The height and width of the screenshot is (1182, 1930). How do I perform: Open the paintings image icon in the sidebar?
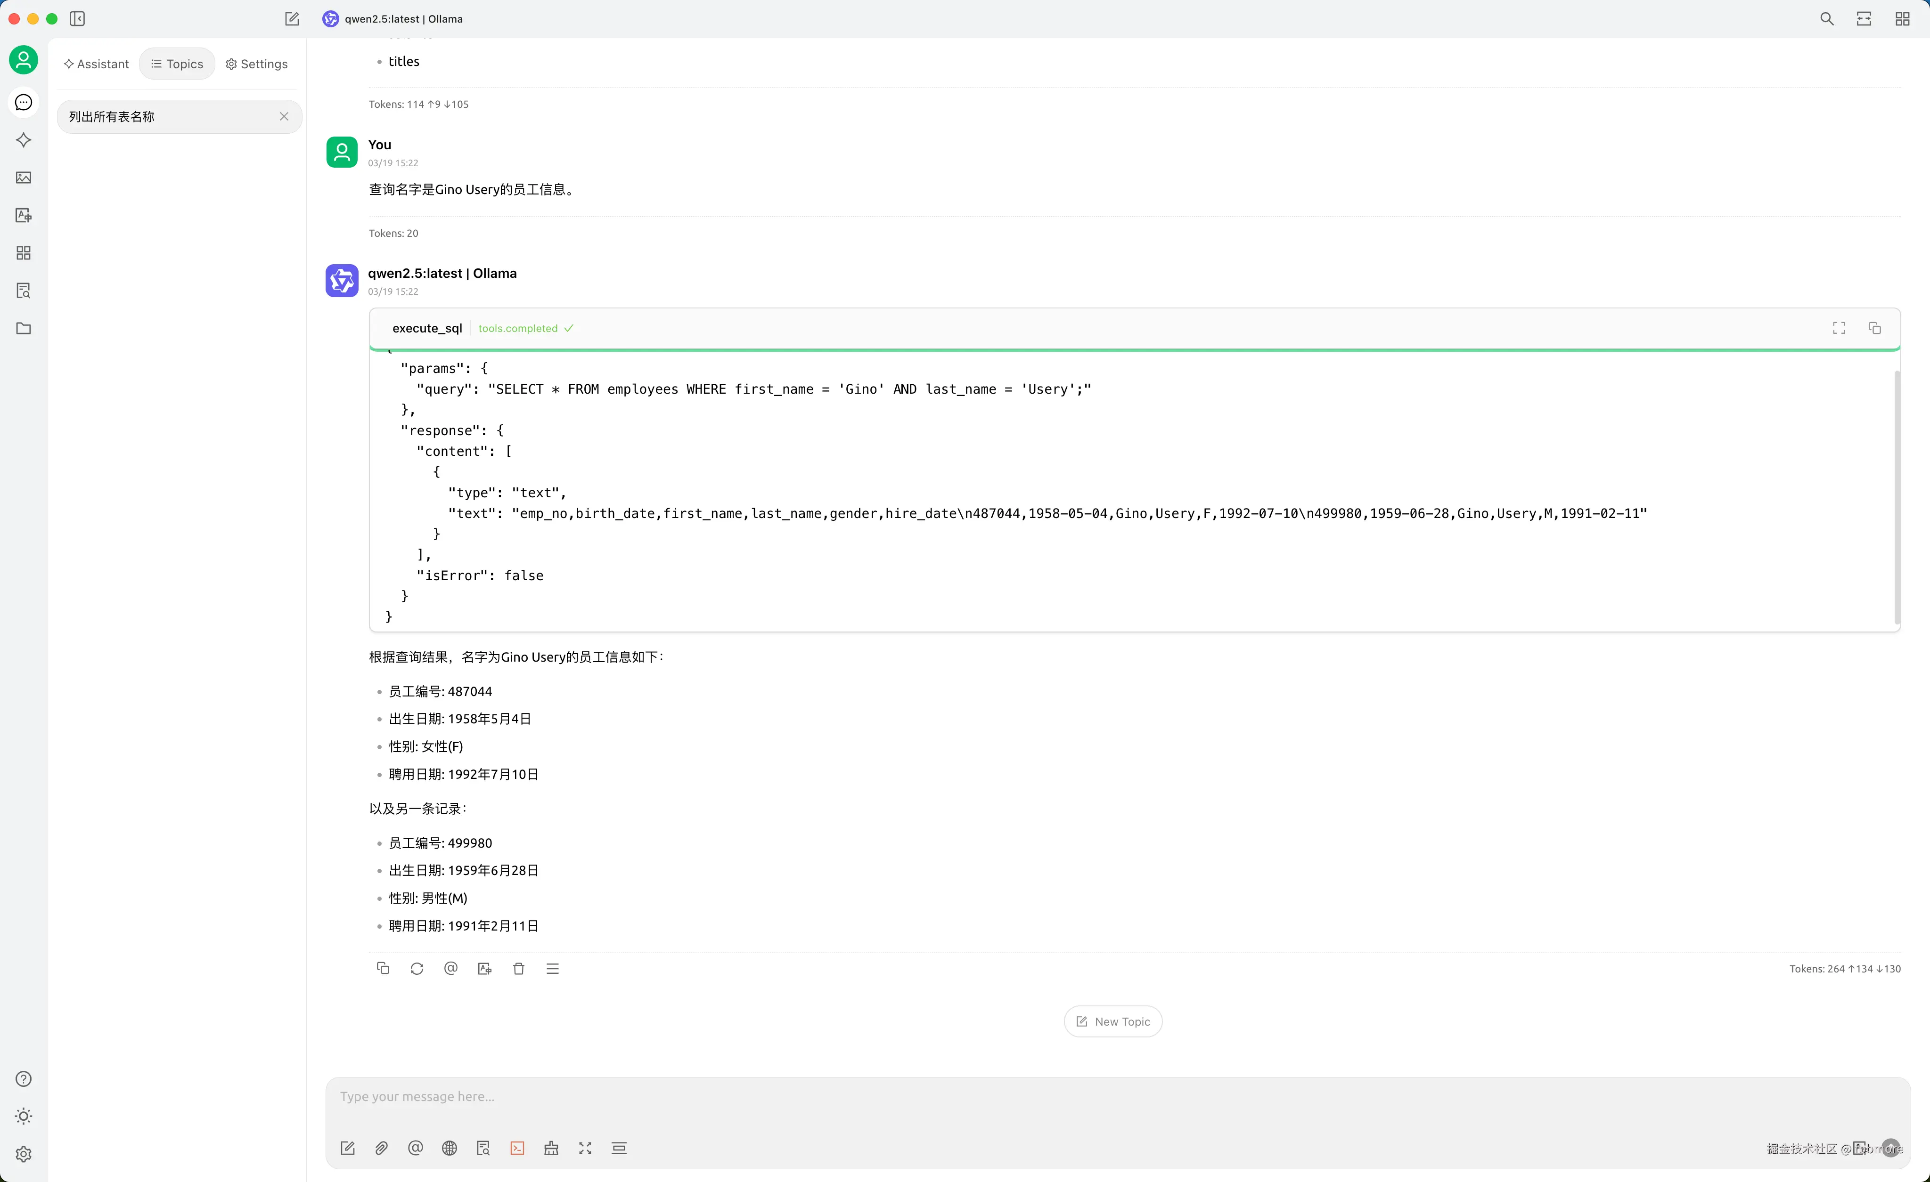[x=24, y=178]
